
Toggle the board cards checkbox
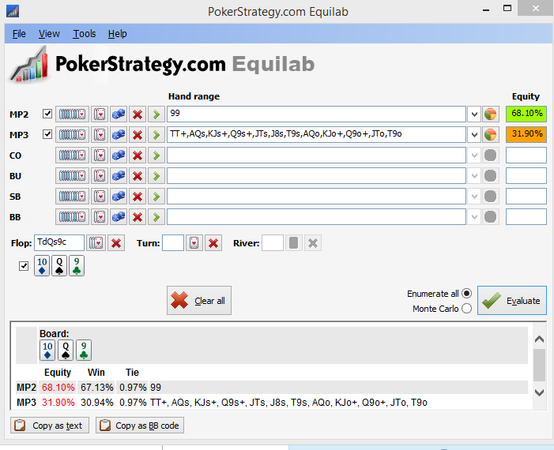[x=24, y=266]
